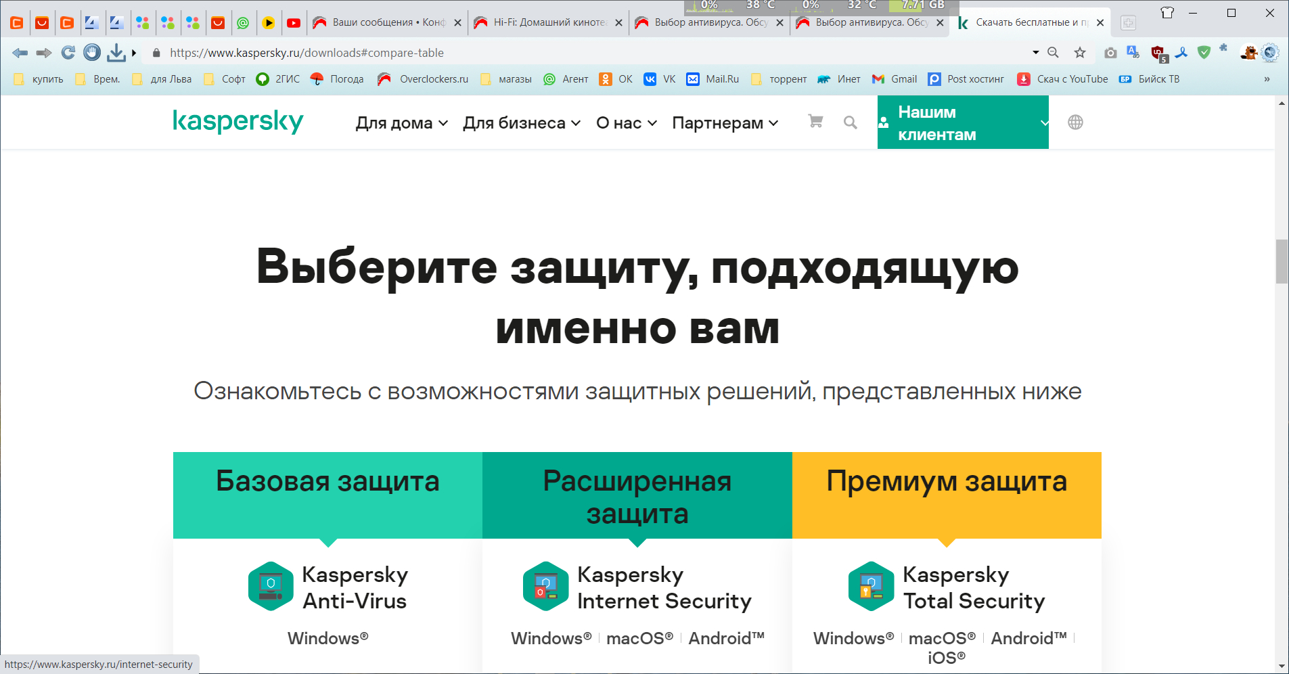The image size is (1289, 674).
Task: Open the downloads arrow icon
Action: [116, 52]
